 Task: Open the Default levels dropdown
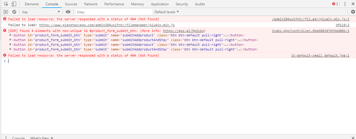pyautogui.click(x=167, y=12)
